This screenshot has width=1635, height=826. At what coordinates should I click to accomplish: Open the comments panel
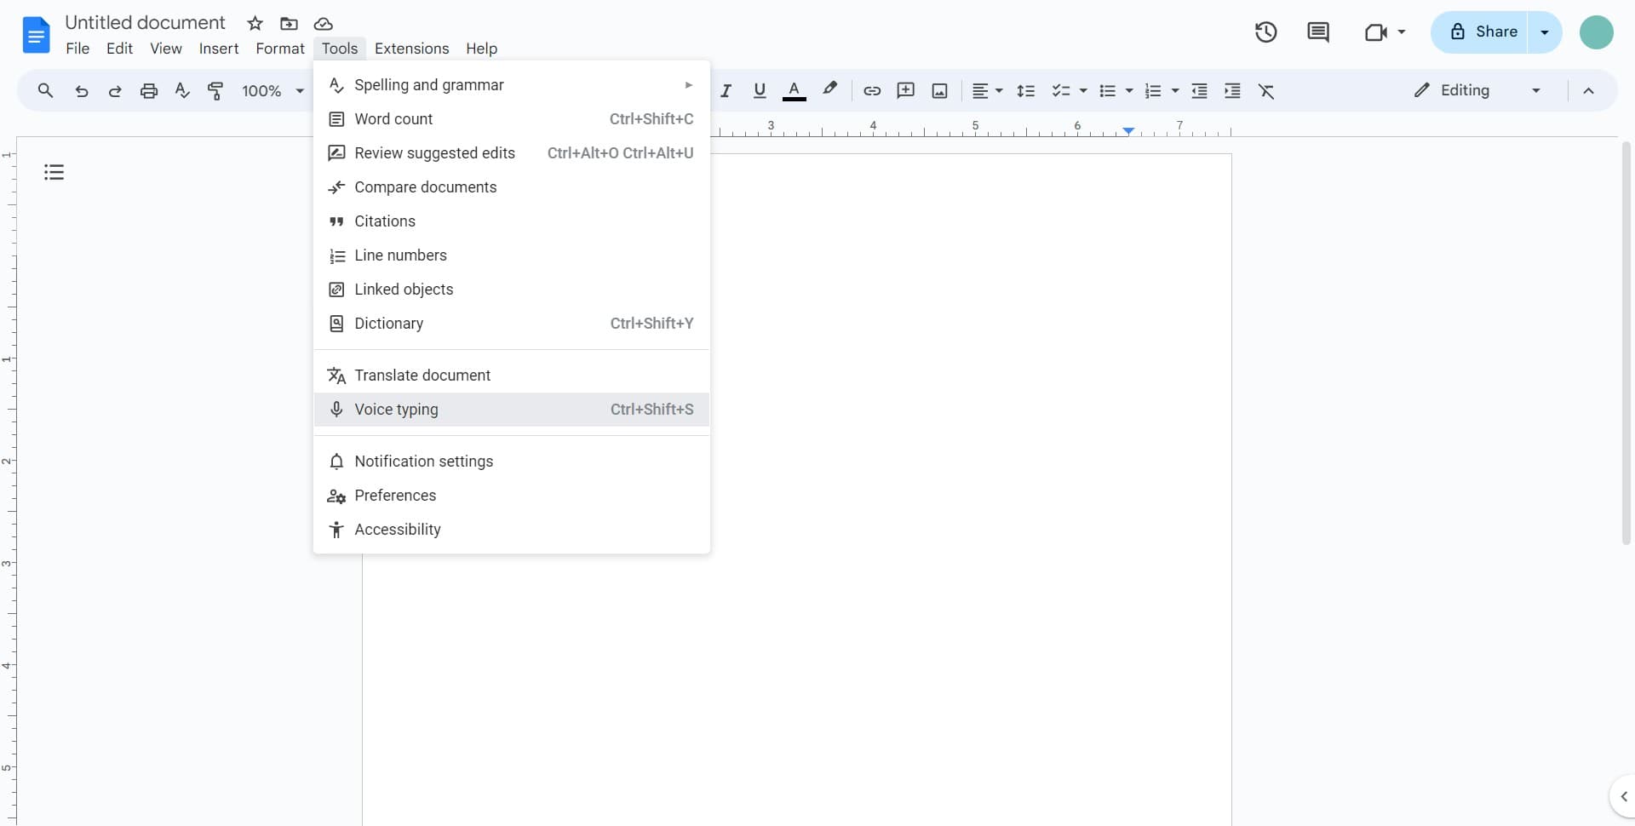tap(1318, 32)
